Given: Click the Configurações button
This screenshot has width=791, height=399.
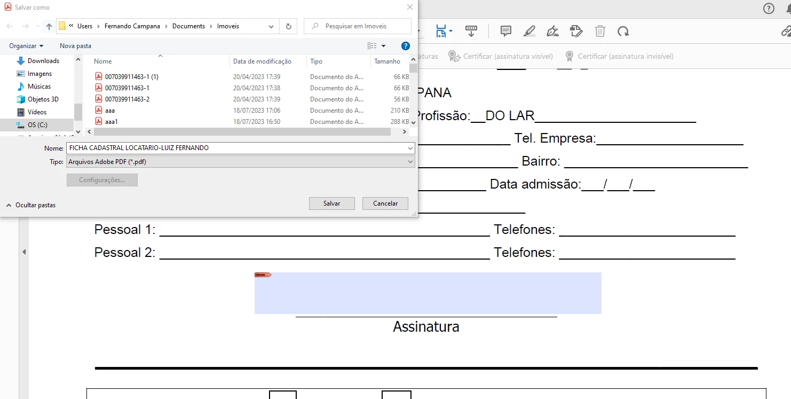Looking at the screenshot, I should pos(102,180).
